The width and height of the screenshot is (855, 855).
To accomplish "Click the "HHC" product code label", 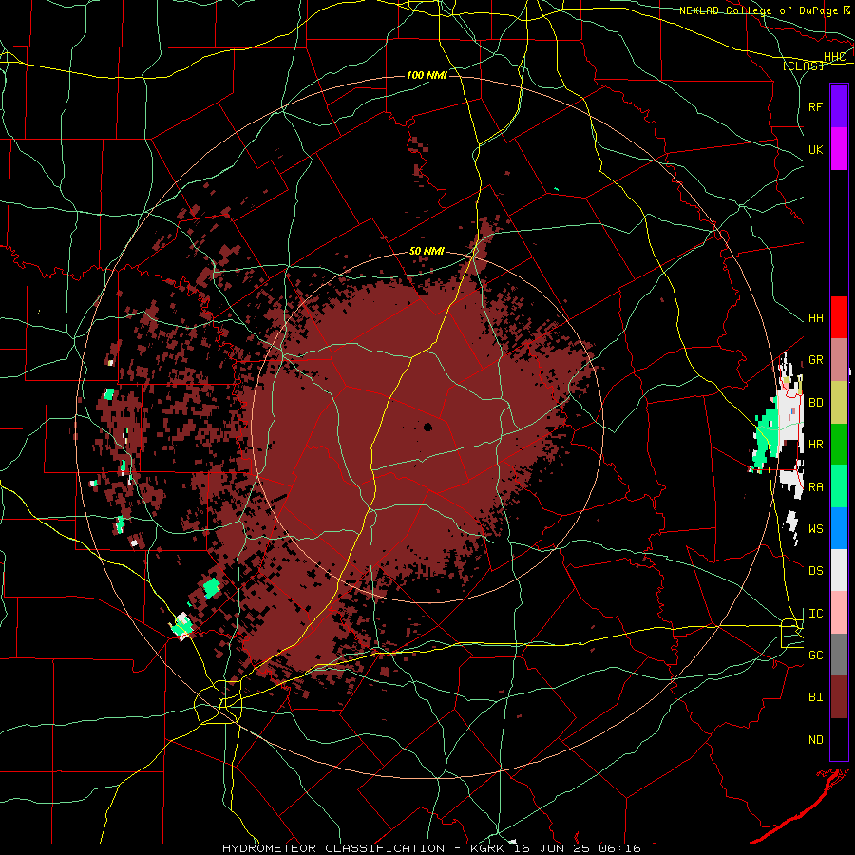I will click(835, 57).
